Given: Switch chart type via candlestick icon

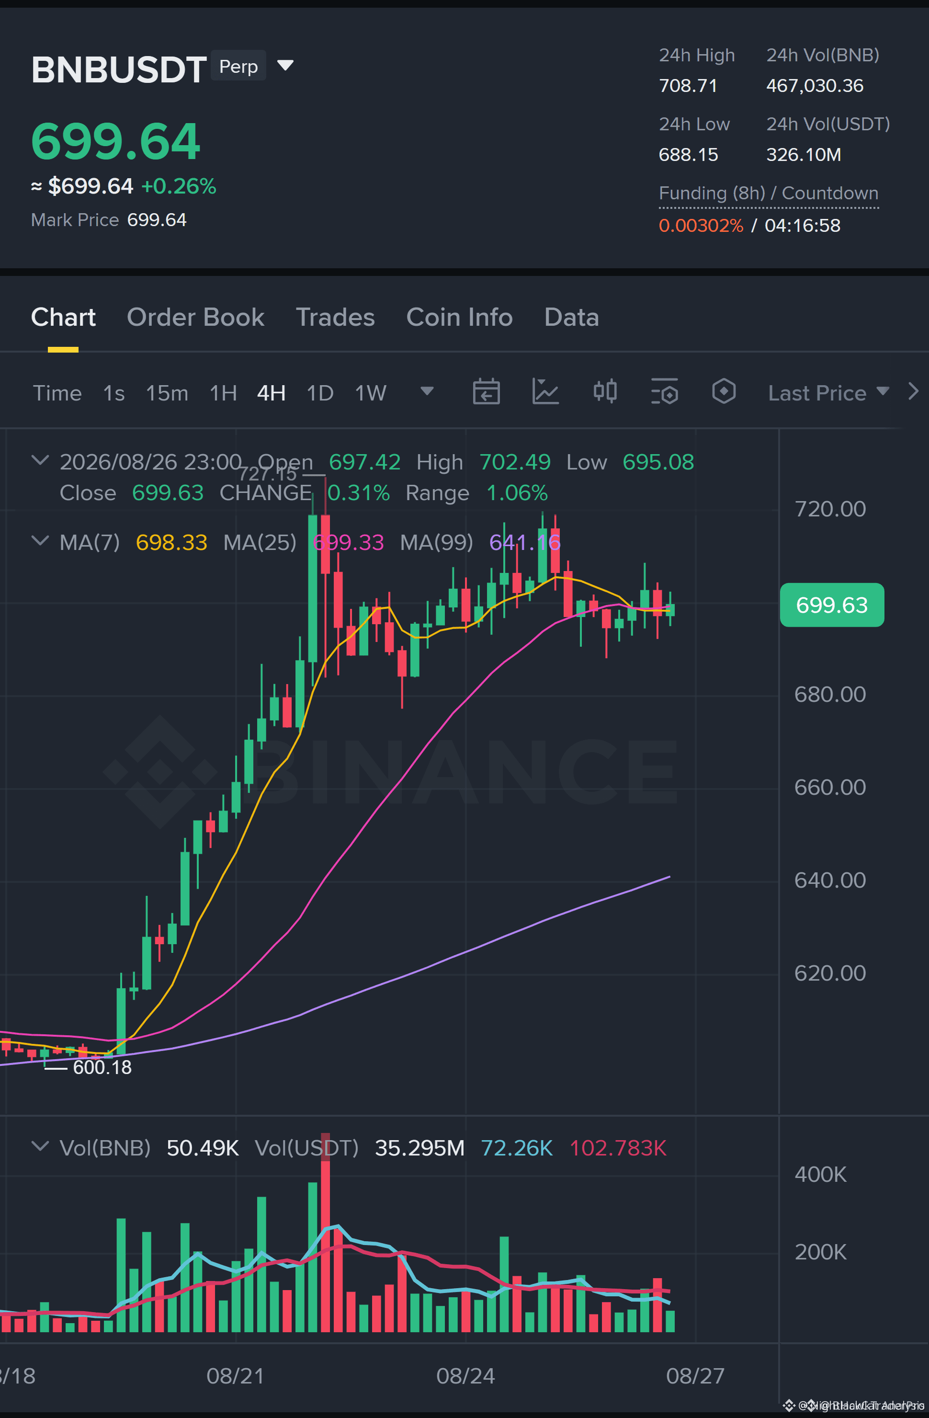Looking at the screenshot, I should click(605, 392).
